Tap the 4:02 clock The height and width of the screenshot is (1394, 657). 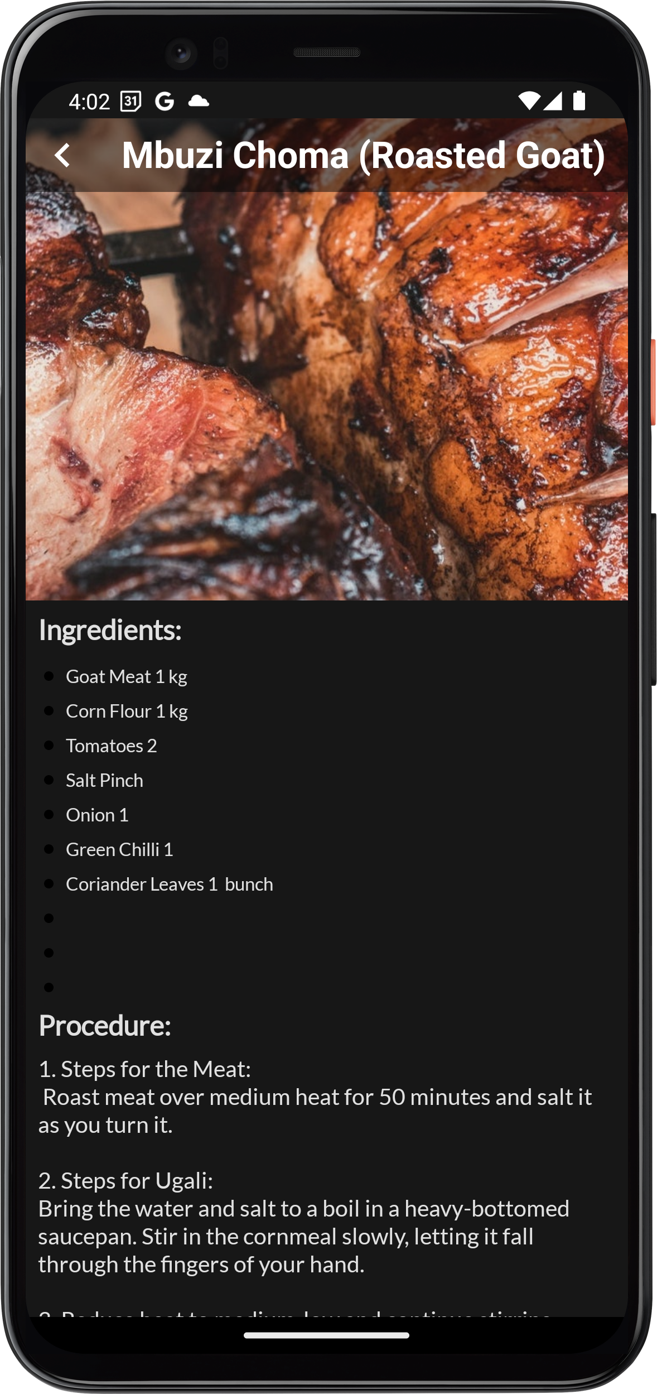coord(89,102)
